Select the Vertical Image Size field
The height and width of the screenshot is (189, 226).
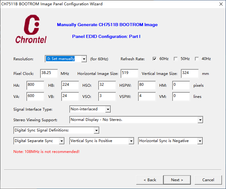click(x=190, y=74)
